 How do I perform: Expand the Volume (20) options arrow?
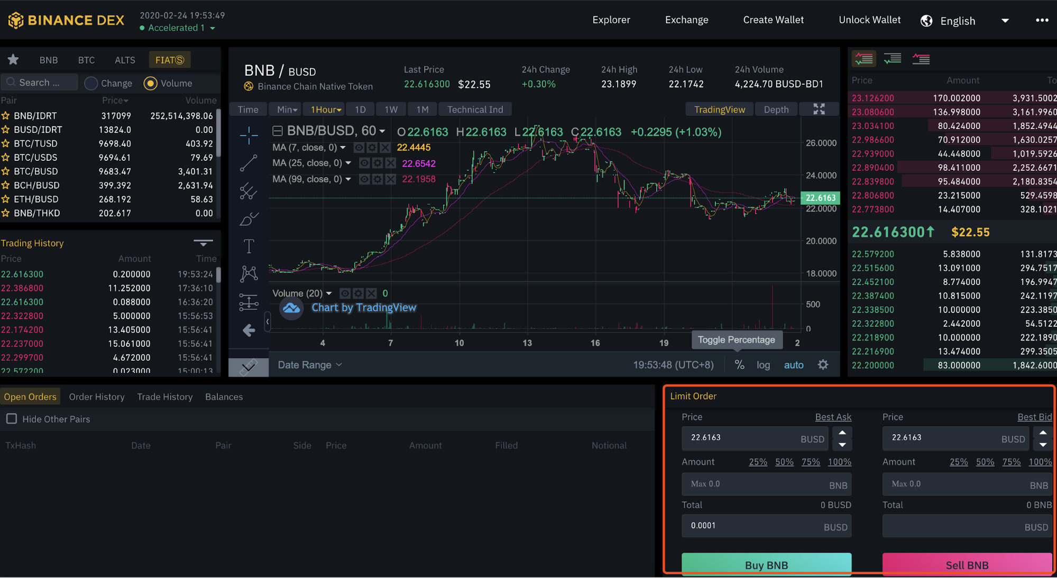329,293
